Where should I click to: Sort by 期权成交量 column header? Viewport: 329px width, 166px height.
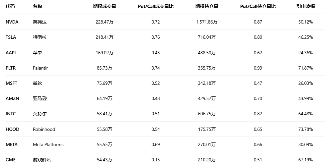click(x=104, y=6)
